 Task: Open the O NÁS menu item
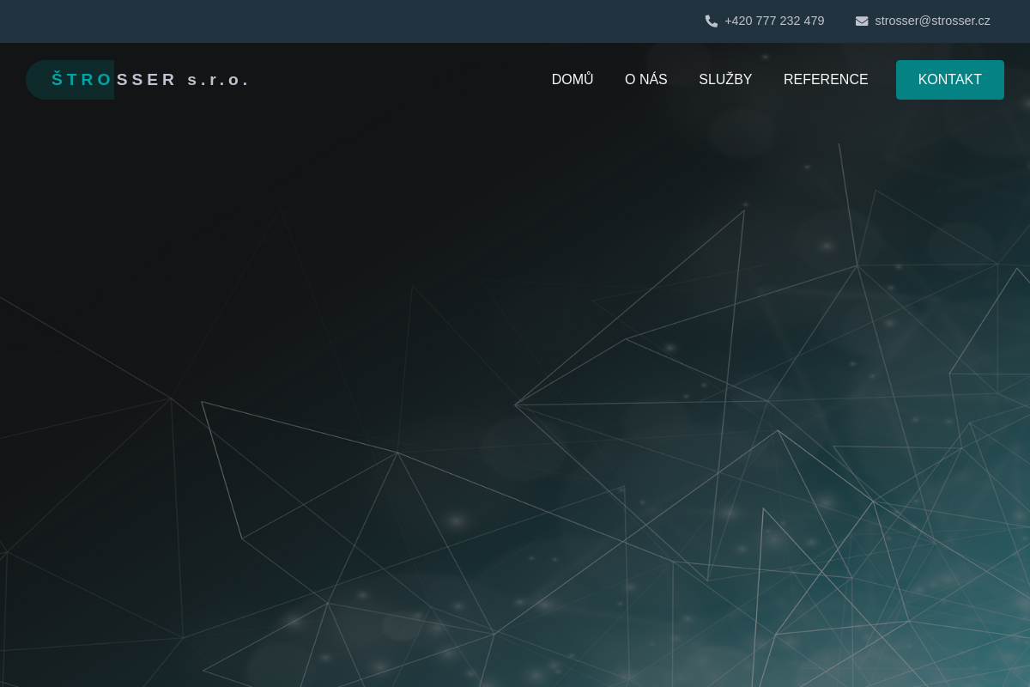[645, 80]
